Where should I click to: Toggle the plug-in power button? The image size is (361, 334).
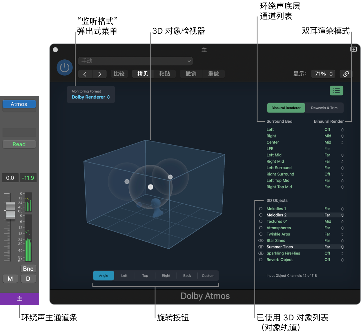[x=64, y=68]
